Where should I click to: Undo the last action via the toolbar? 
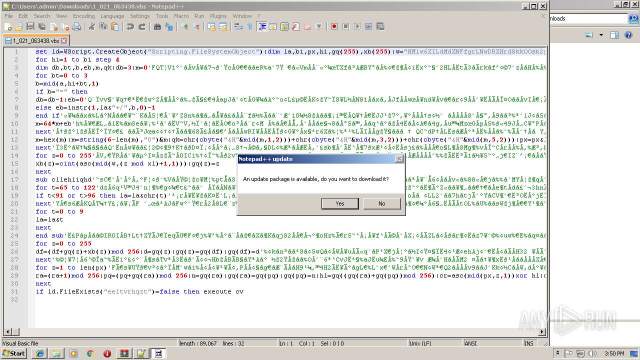130,26
